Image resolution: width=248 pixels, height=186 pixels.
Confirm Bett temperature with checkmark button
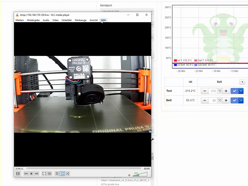point(234,100)
